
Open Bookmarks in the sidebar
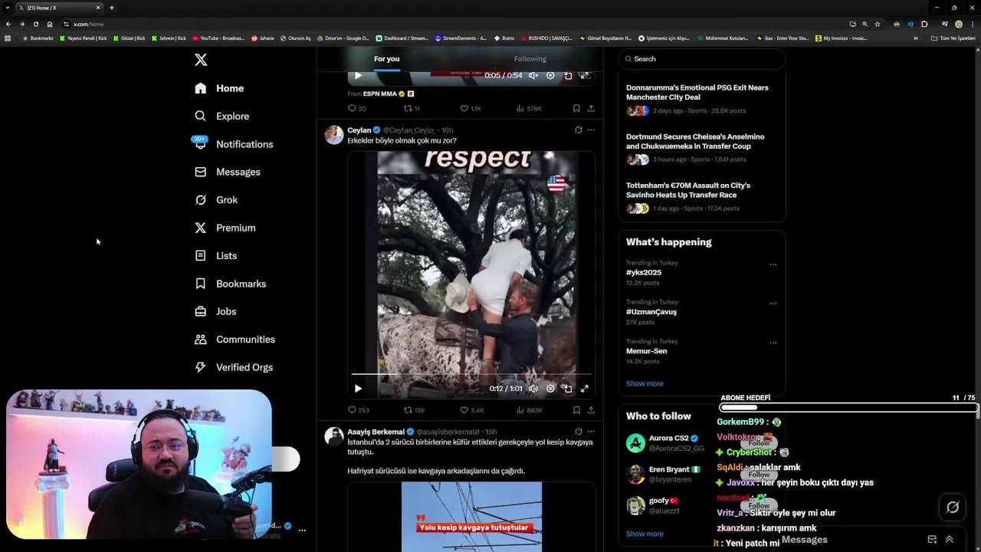tap(230, 284)
